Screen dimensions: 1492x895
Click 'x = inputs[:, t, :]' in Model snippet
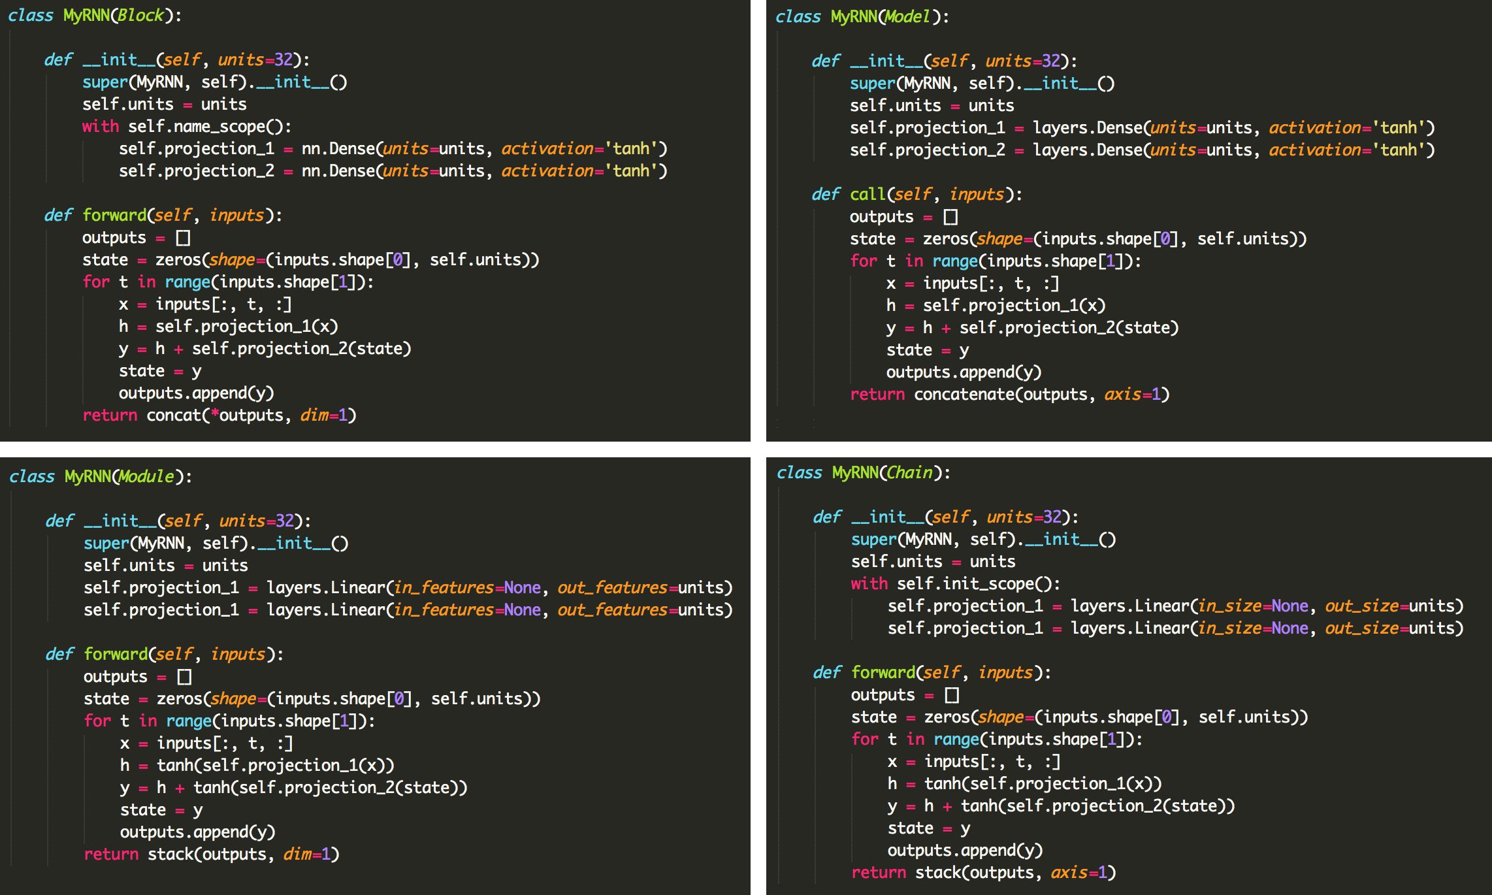coord(973,284)
